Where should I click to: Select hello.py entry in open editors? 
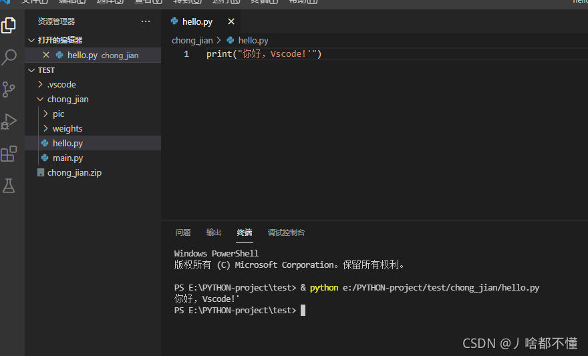coord(93,55)
